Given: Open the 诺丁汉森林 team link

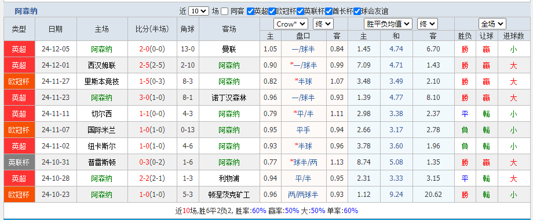Looking at the screenshot, I should 229,98.
